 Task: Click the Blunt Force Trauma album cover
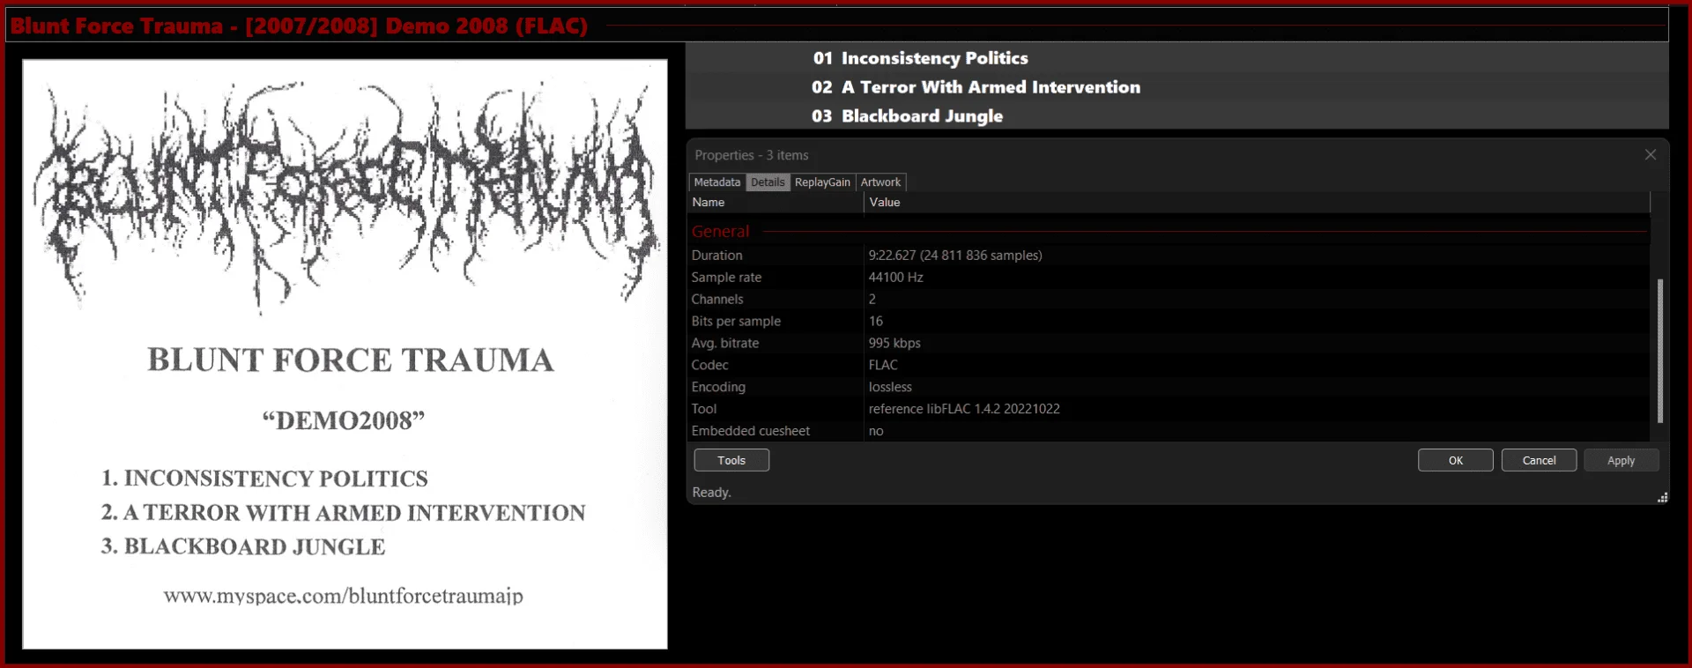[x=345, y=354]
